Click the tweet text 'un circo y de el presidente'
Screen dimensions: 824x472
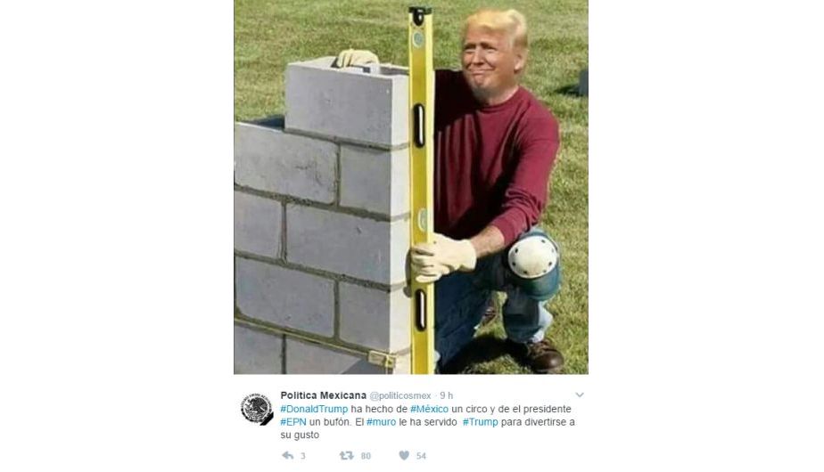(x=511, y=409)
